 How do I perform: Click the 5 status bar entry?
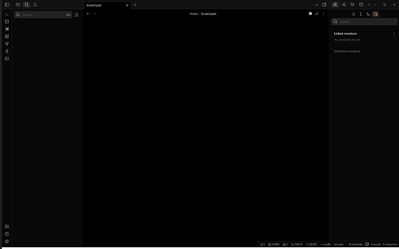pos(285,244)
